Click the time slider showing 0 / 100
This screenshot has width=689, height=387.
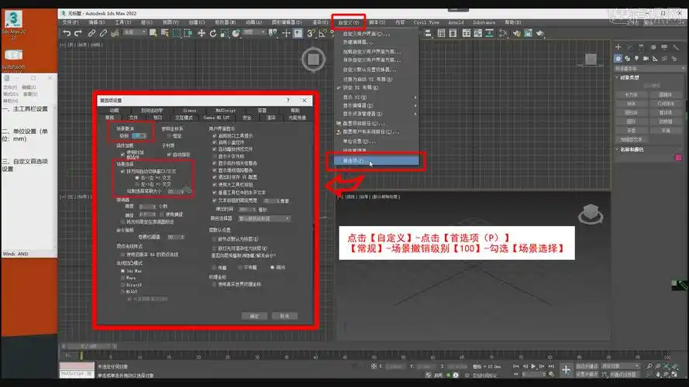pyautogui.click(x=89, y=347)
